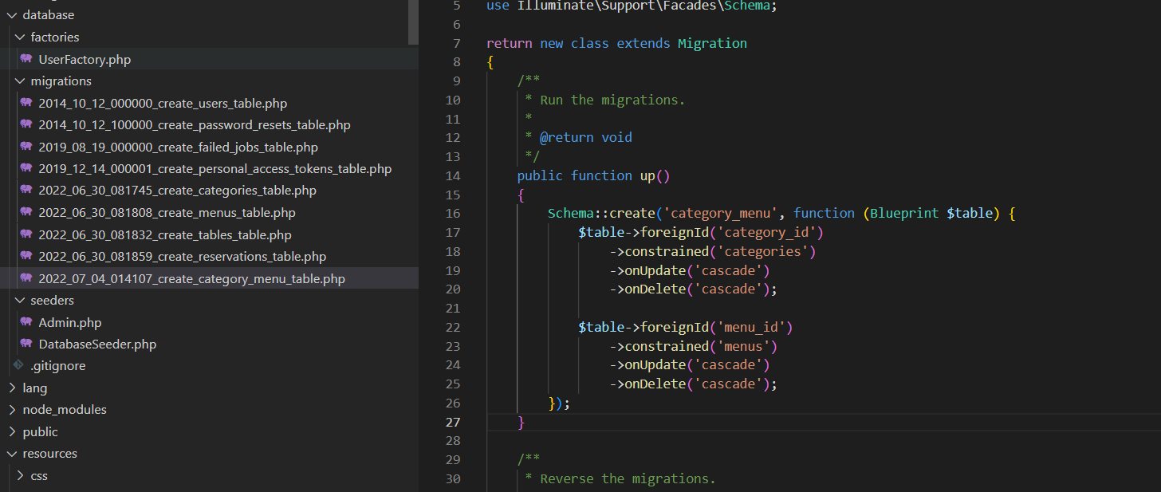This screenshot has height=492, width=1161.
Task: Click PHP icon beside create_users_table migration
Action: tap(26, 103)
